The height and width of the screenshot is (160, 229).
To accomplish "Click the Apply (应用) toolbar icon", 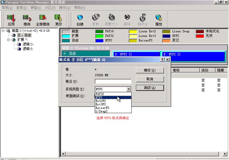I will (x=11, y=20).
